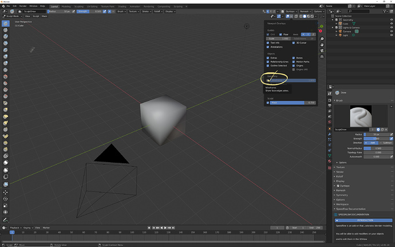
Task: Open the Playback dropdown in timeline
Action: click(15, 228)
